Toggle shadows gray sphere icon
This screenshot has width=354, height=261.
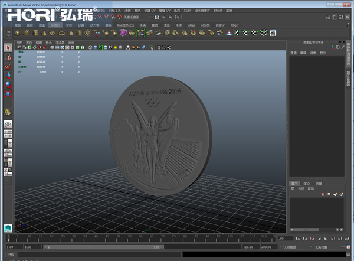(120, 47)
